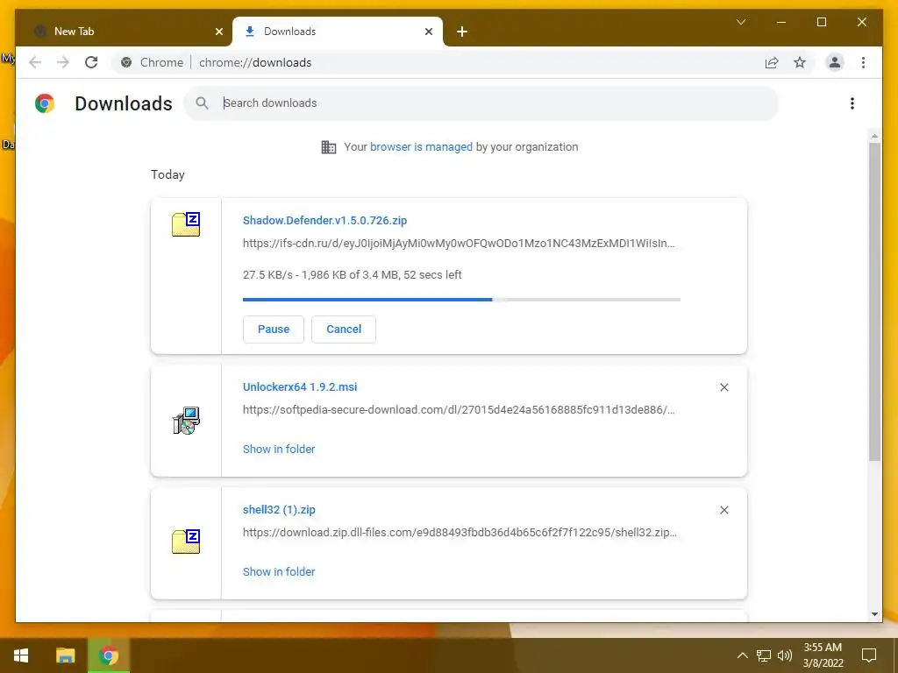Click the Shadow.Defender zip file icon
The image size is (898, 673).
click(x=186, y=224)
